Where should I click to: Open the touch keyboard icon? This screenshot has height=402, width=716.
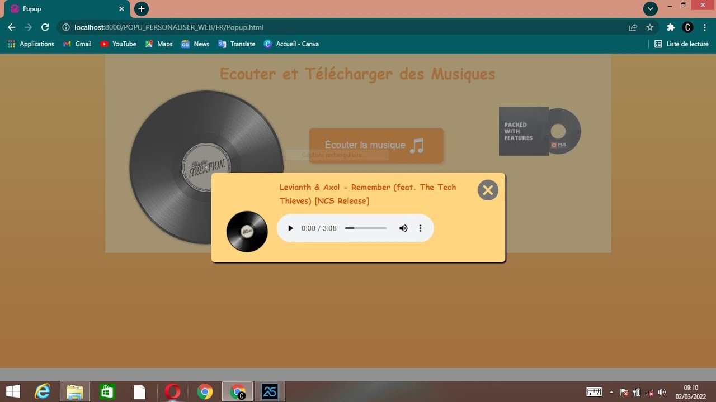(594, 392)
